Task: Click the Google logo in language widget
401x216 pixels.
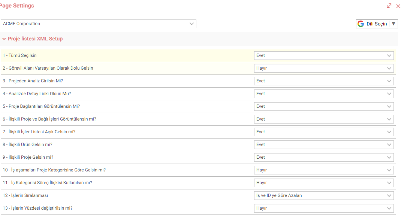Action: point(361,24)
